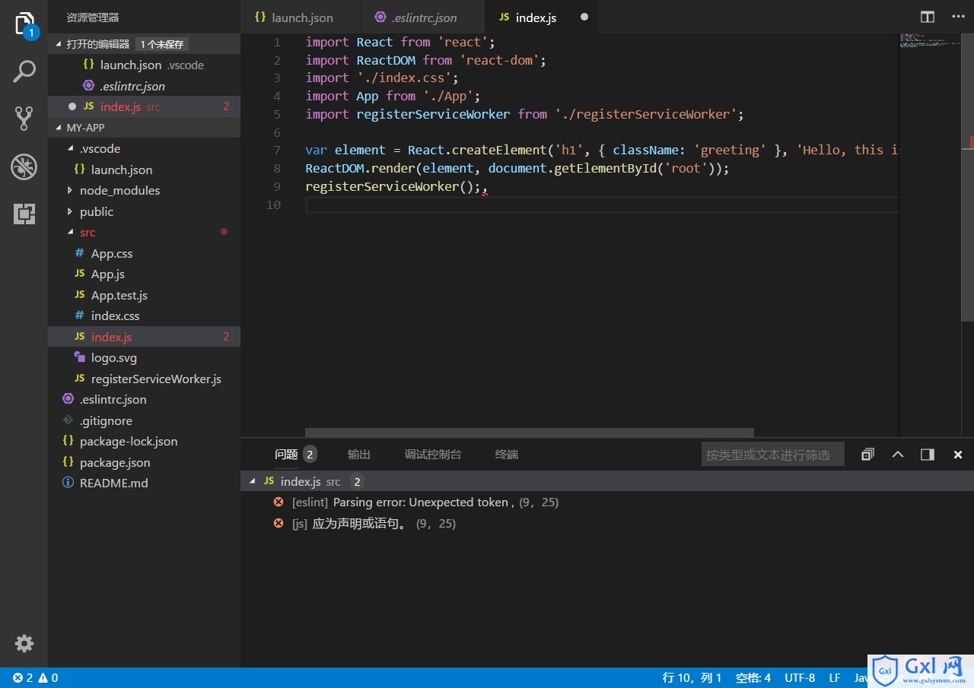Place cursor on editor line 9 registerServiceWorker
The width and height of the screenshot is (974, 688).
pos(382,186)
